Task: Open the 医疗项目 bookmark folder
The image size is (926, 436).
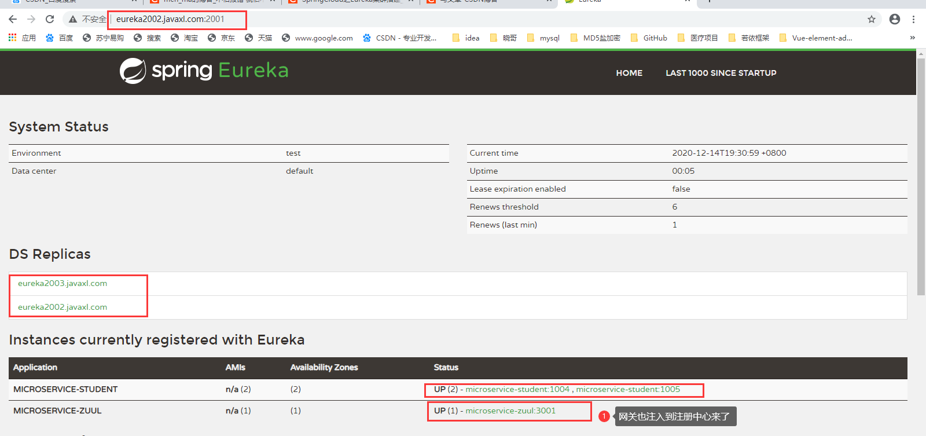Action: coord(697,38)
